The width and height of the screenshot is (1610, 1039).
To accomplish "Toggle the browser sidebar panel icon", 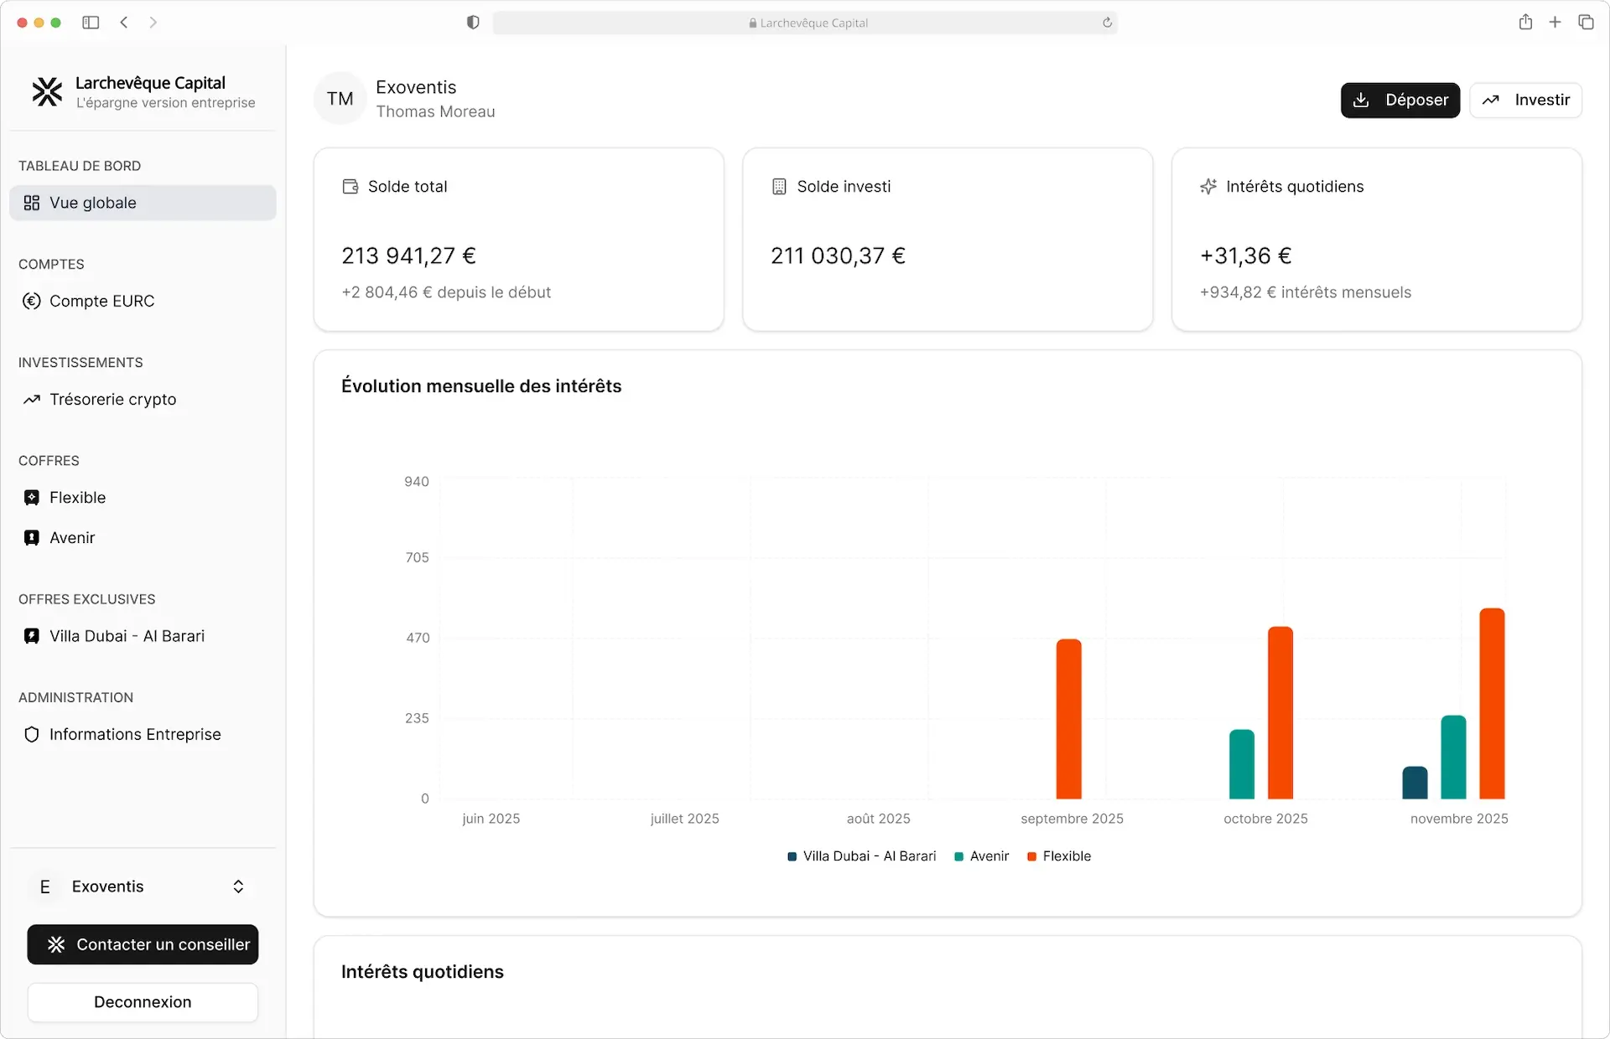I will (x=91, y=23).
